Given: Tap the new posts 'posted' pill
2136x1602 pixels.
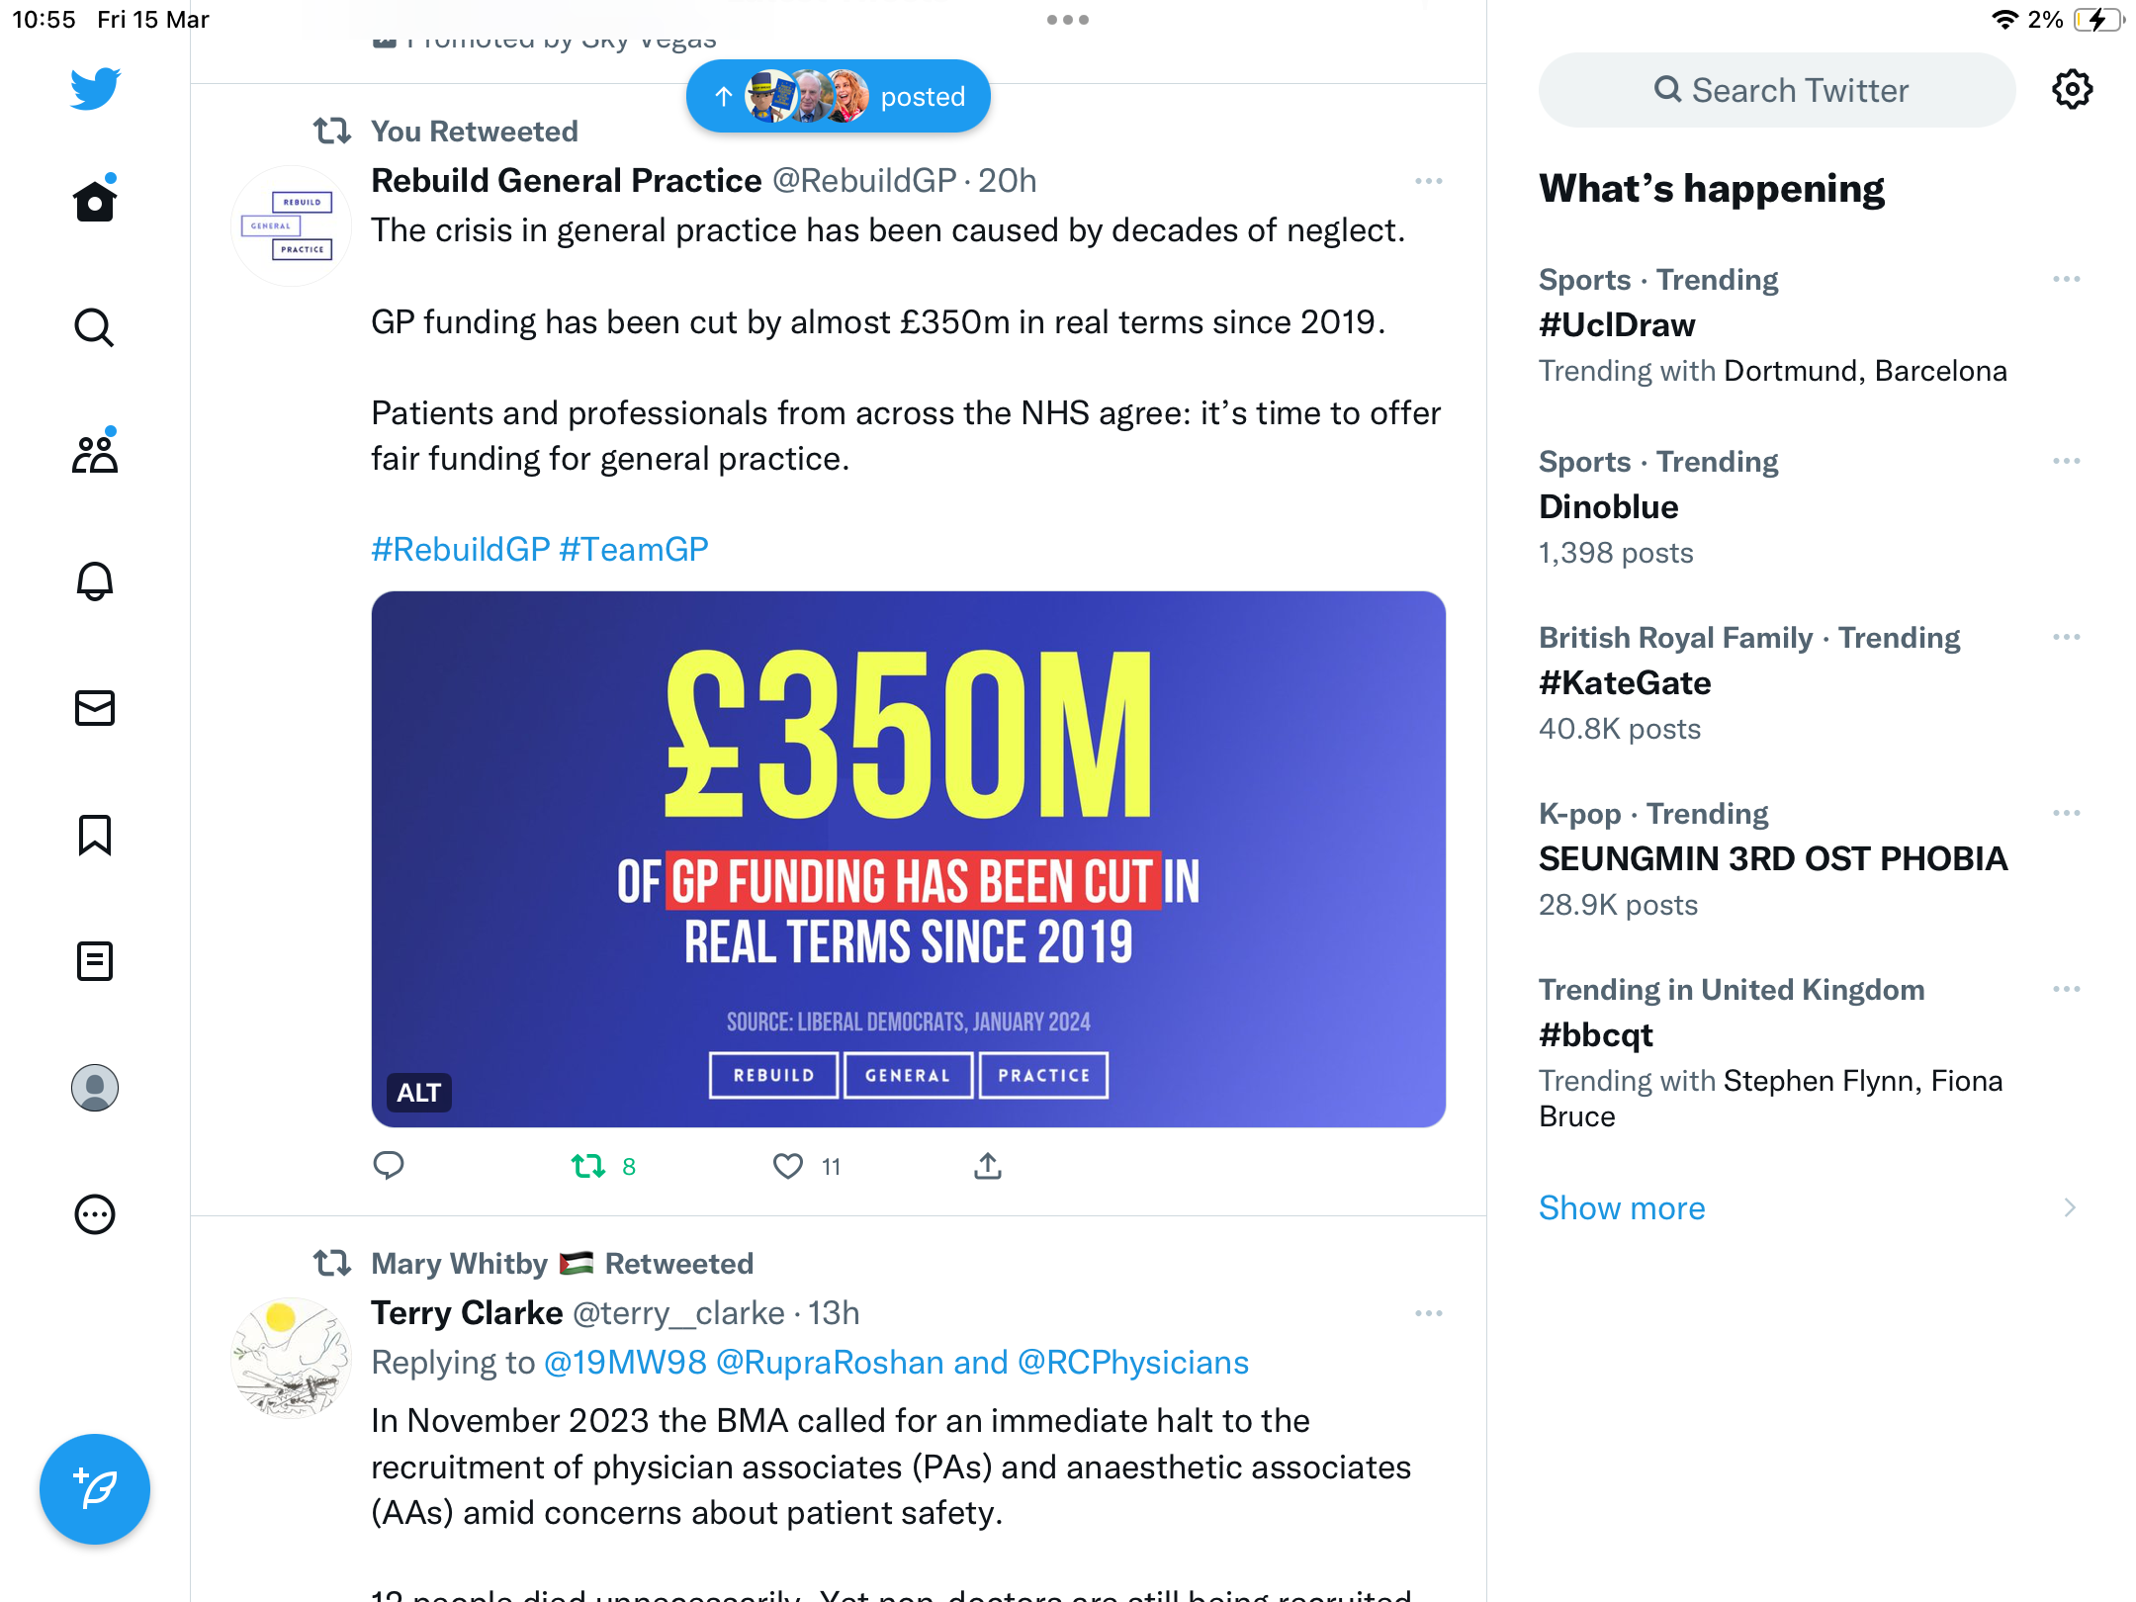Looking at the screenshot, I should tap(839, 96).
